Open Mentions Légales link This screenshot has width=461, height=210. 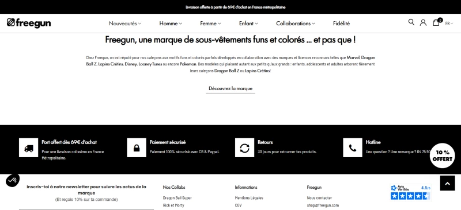249,198
